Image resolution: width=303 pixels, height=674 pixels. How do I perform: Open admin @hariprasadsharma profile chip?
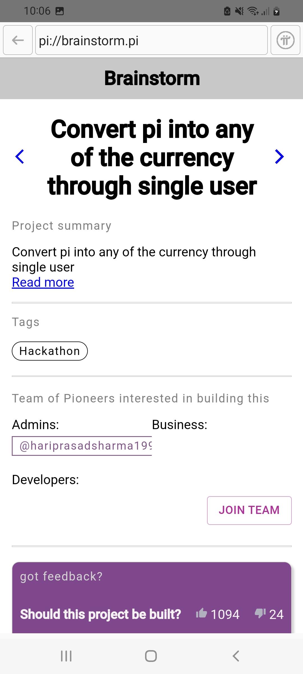click(x=82, y=446)
